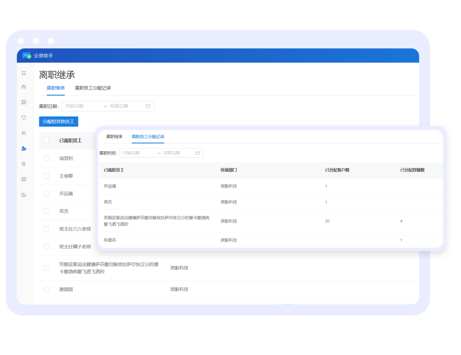This screenshot has width=461, height=355.
Task: Click 所雄志 in the allocation record table
Action: (x=110, y=240)
